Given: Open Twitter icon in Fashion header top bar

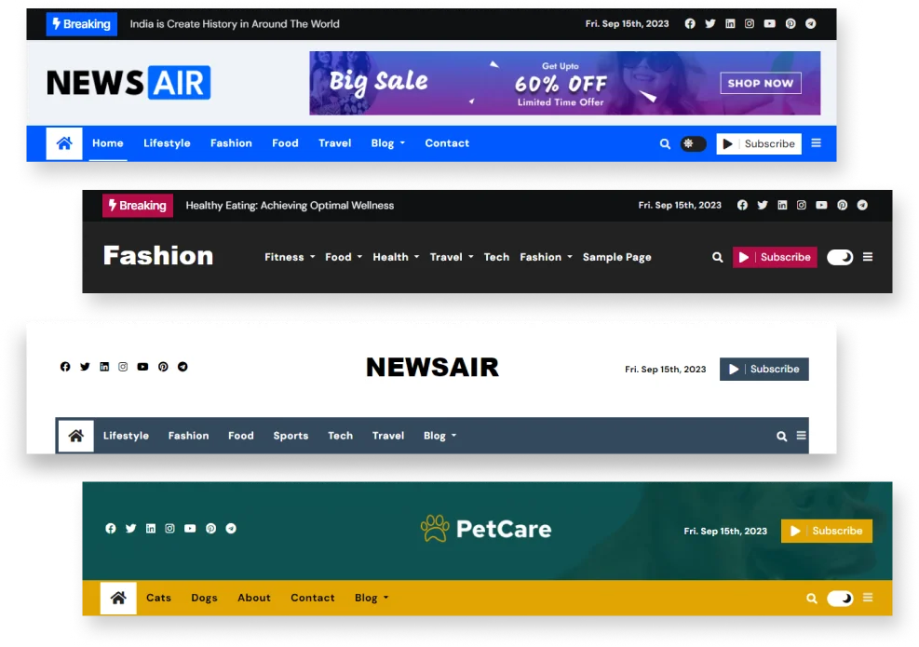Looking at the screenshot, I should coord(762,205).
